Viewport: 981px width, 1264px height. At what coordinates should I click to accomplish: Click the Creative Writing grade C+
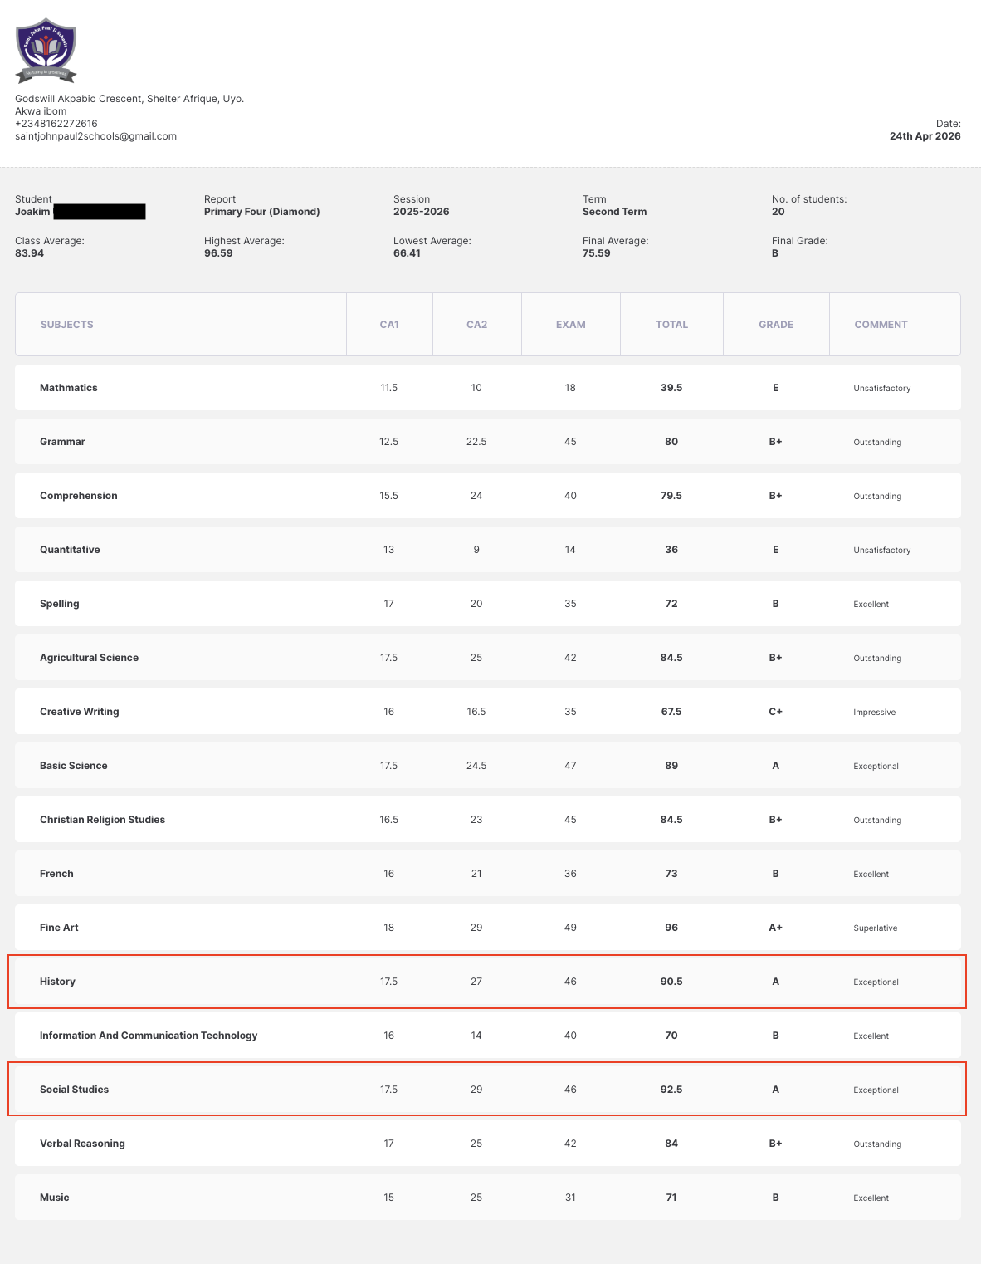coord(776,712)
